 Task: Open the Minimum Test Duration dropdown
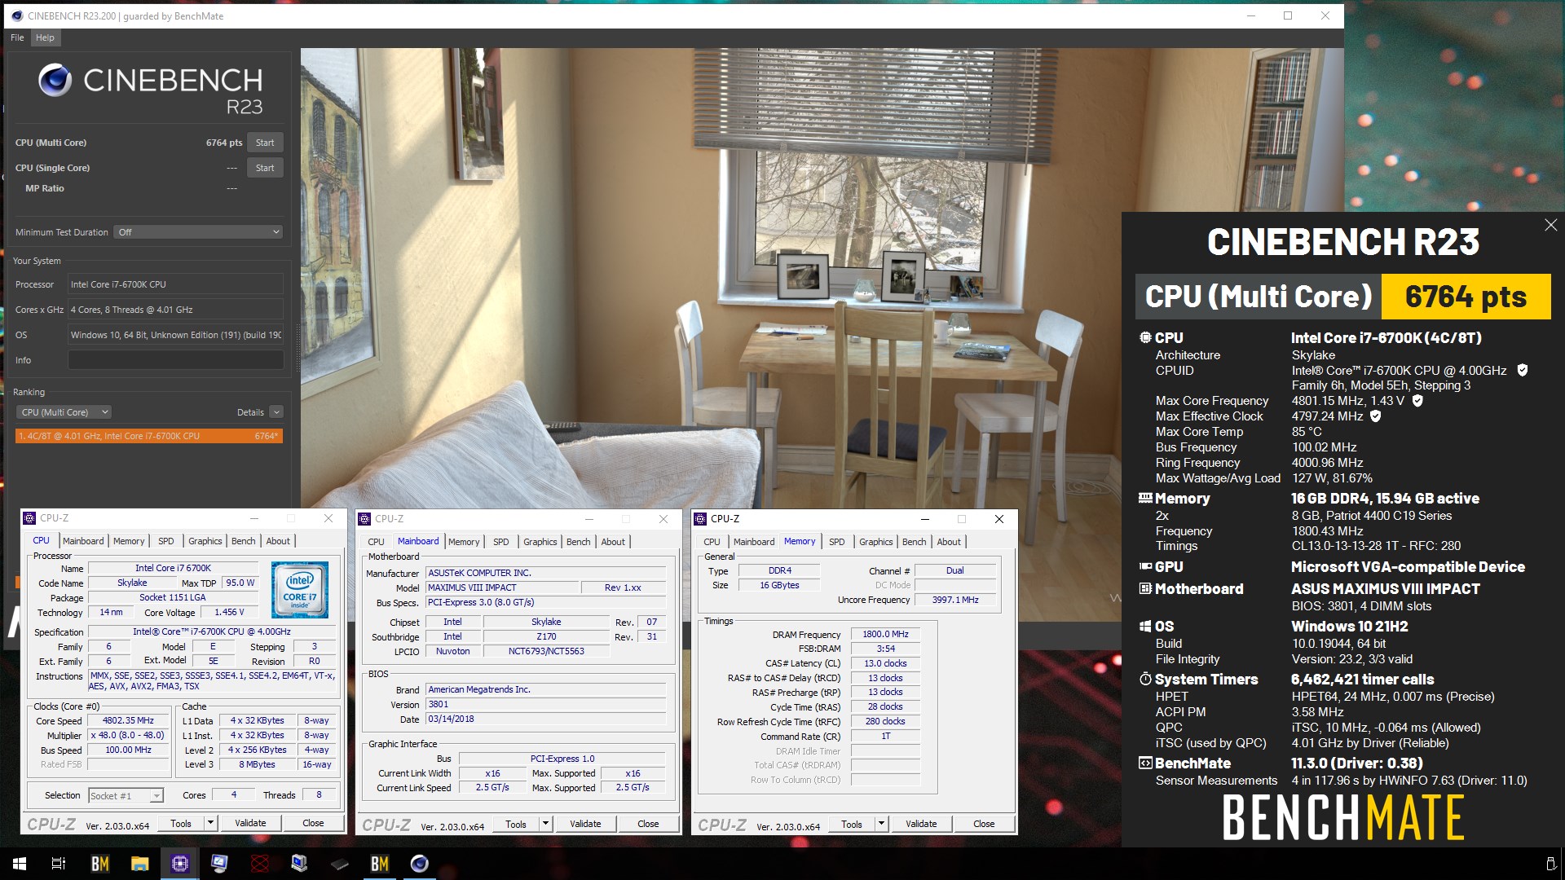click(198, 232)
